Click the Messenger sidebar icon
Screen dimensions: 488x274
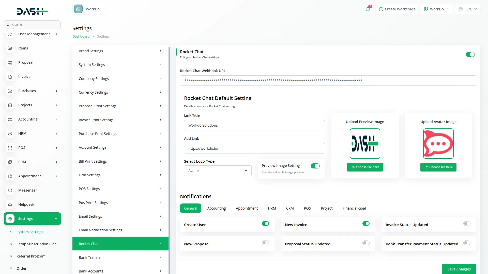click(10, 190)
